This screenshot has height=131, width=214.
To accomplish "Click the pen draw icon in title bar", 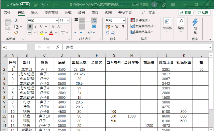I will [164, 5].
